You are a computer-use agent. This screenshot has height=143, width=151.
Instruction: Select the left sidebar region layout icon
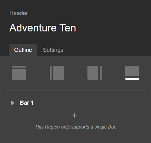click(x=57, y=73)
